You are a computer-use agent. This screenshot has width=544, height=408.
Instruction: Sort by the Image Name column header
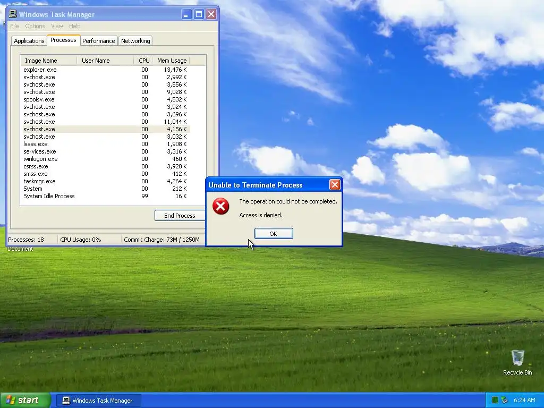(48, 61)
